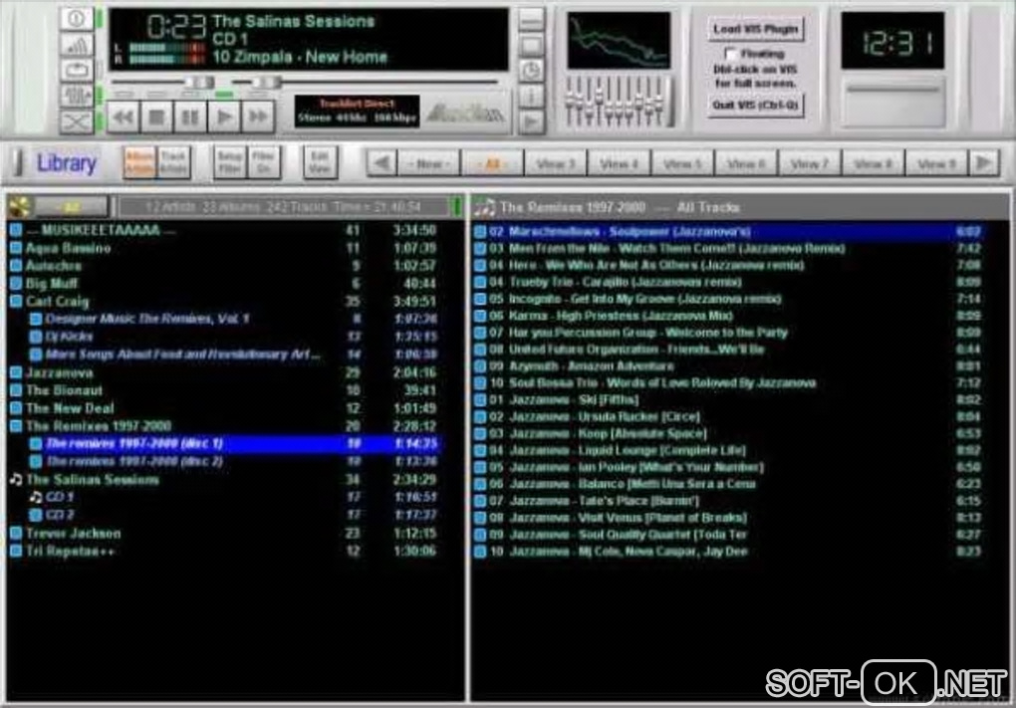Toggle the Album Artists view button
1016x708 pixels.
click(x=139, y=162)
